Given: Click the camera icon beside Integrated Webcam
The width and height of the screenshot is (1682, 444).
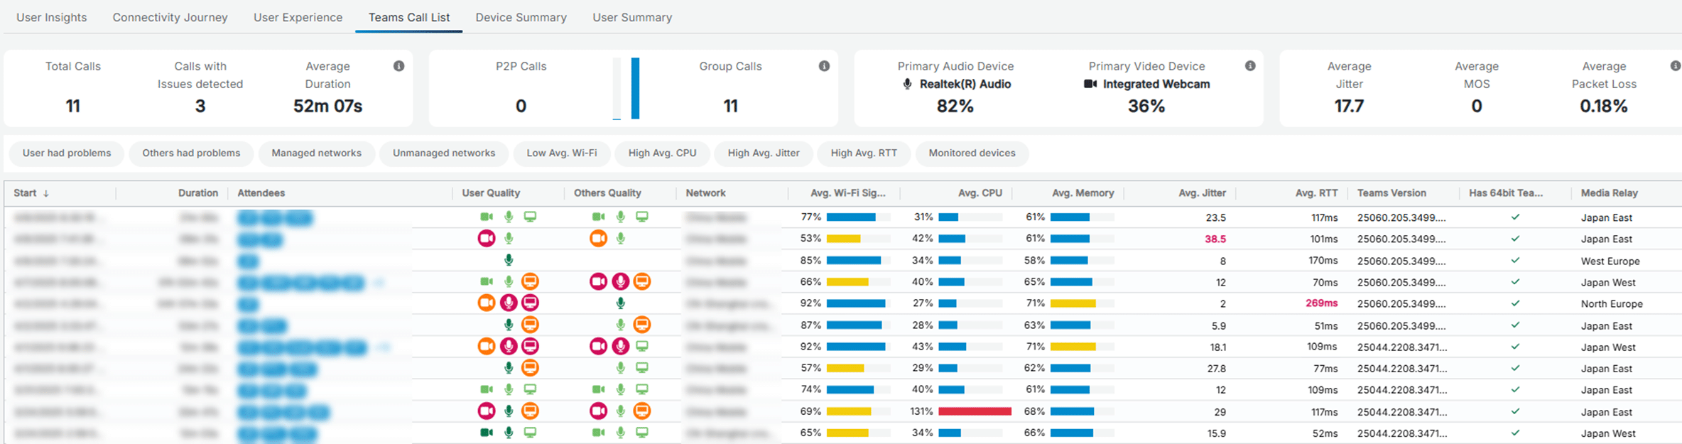Looking at the screenshot, I should (1090, 84).
